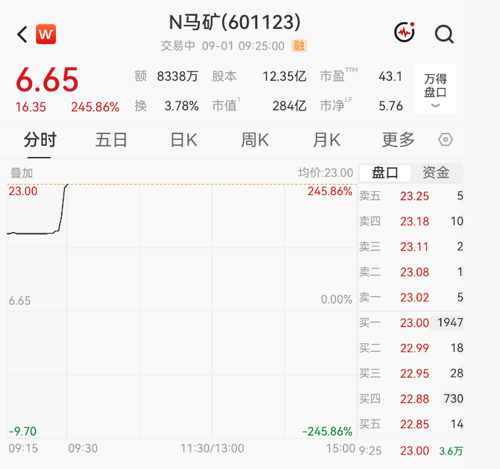This screenshot has width=500, height=469.
Task: Open the red W Wind logo icon
Action: tap(46, 34)
